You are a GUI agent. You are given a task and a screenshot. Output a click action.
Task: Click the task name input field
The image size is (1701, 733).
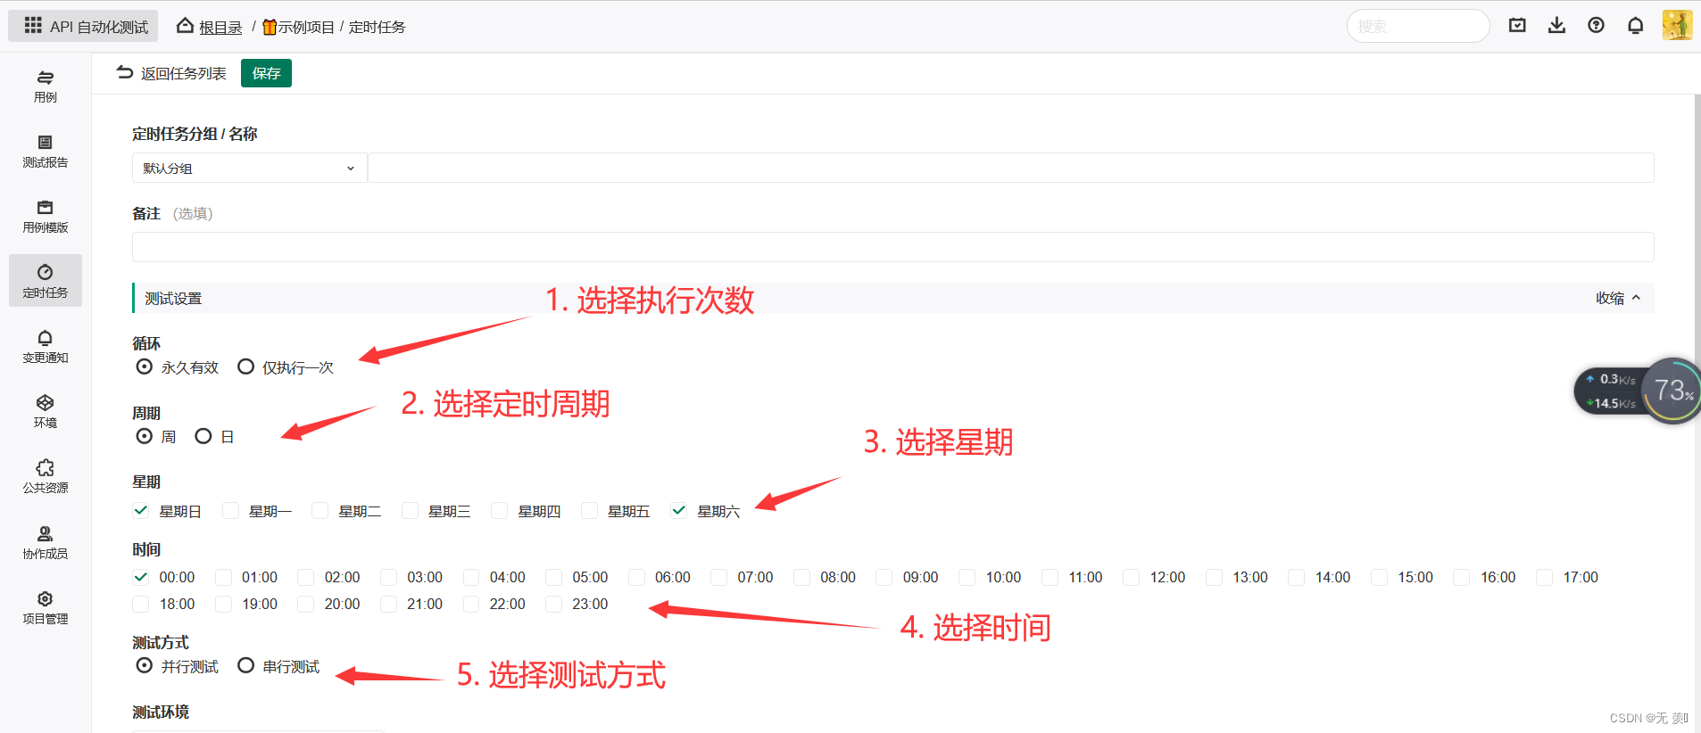pos(1010,168)
